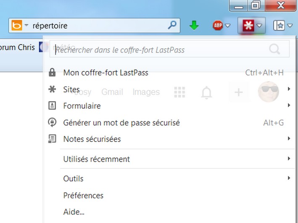Click the bookmarks star icon in toolbar
Viewport: 298px width, 223px height.
coord(279,25)
